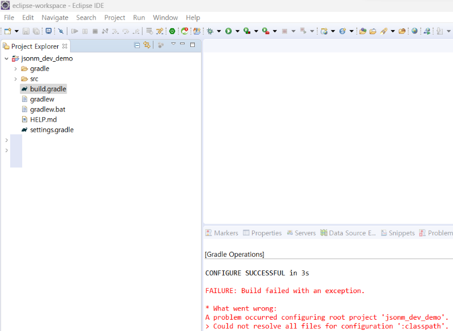Switch to the Snippets tab

(398, 233)
